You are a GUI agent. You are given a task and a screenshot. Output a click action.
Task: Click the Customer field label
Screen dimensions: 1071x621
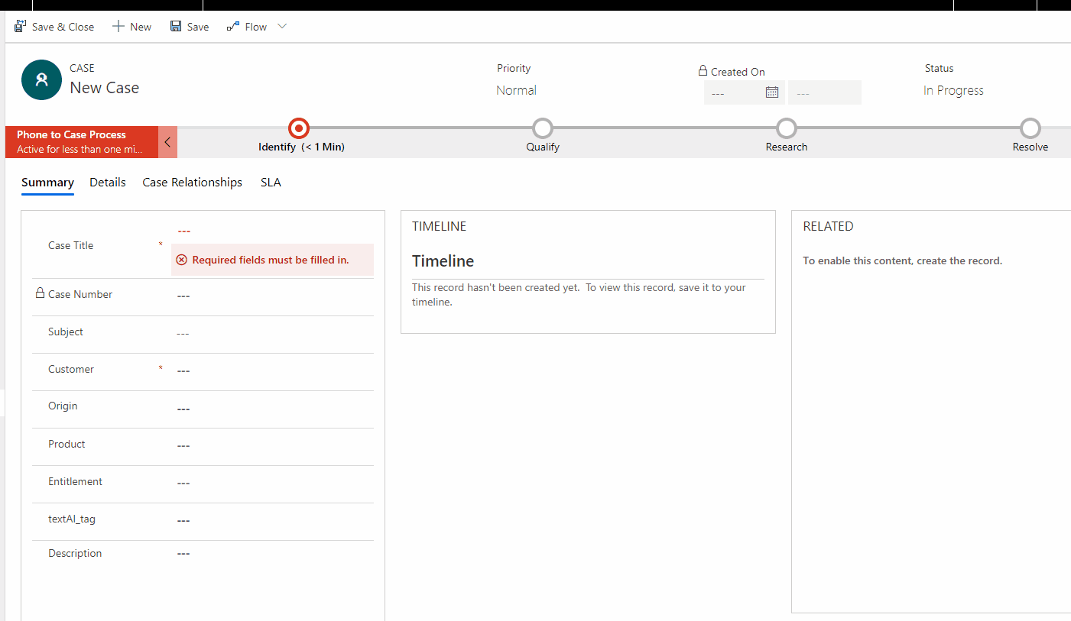[x=71, y=369]
